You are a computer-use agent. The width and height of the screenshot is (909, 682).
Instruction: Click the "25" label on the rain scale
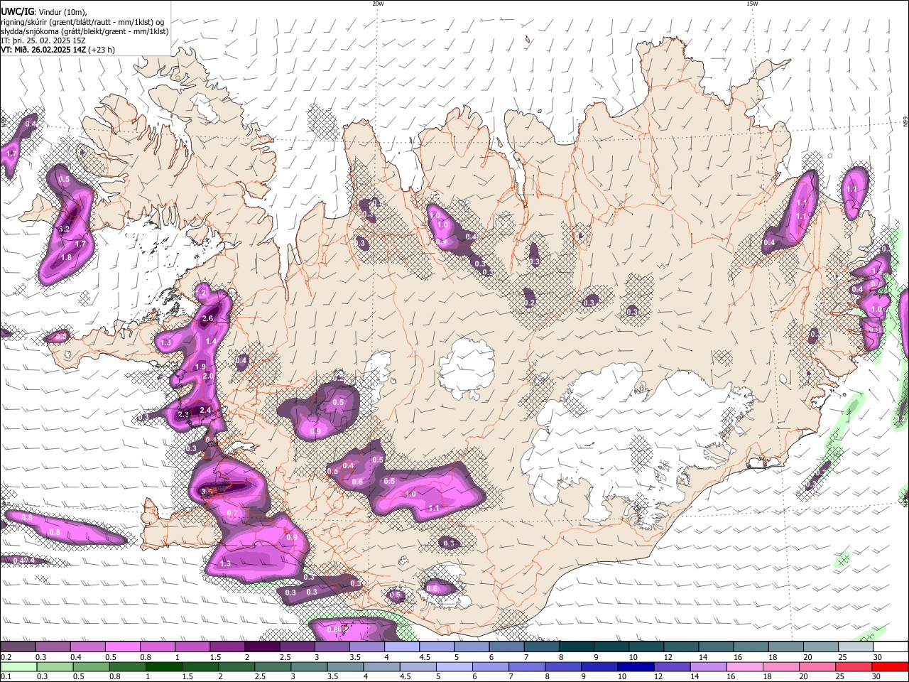point(840,676)
